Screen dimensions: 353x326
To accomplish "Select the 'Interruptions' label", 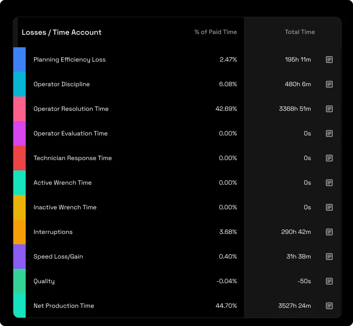I will [53, 232].
